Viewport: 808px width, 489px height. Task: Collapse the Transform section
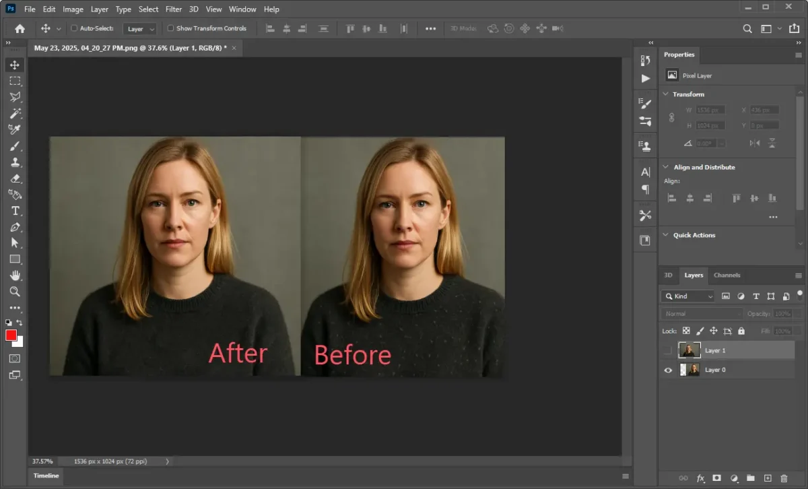[666, 94]
